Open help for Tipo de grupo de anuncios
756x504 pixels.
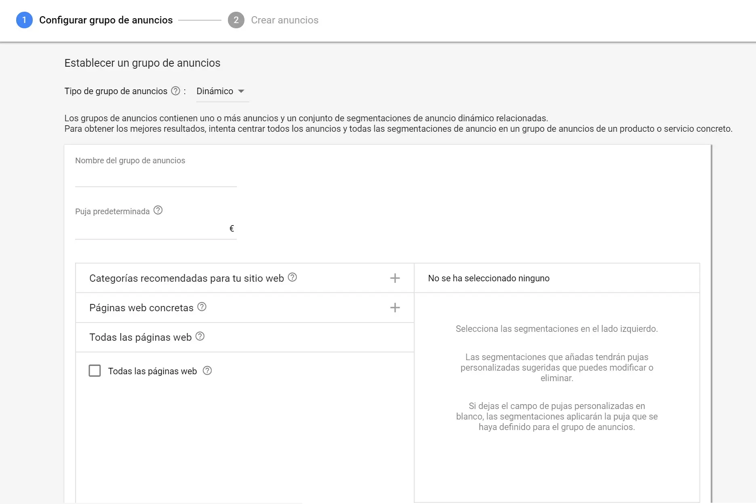pyautogui.click(x=175, y=91)
